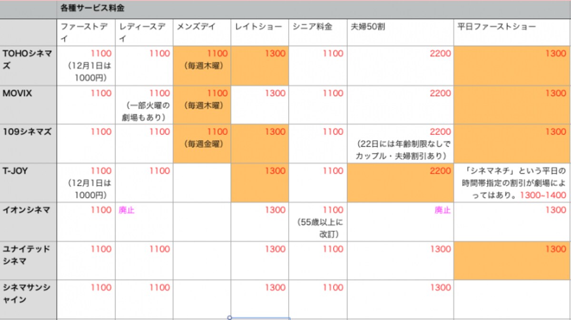Click the 109シネマズ row label
Viewport: 571px width, 320px height.
pos(29,144)
